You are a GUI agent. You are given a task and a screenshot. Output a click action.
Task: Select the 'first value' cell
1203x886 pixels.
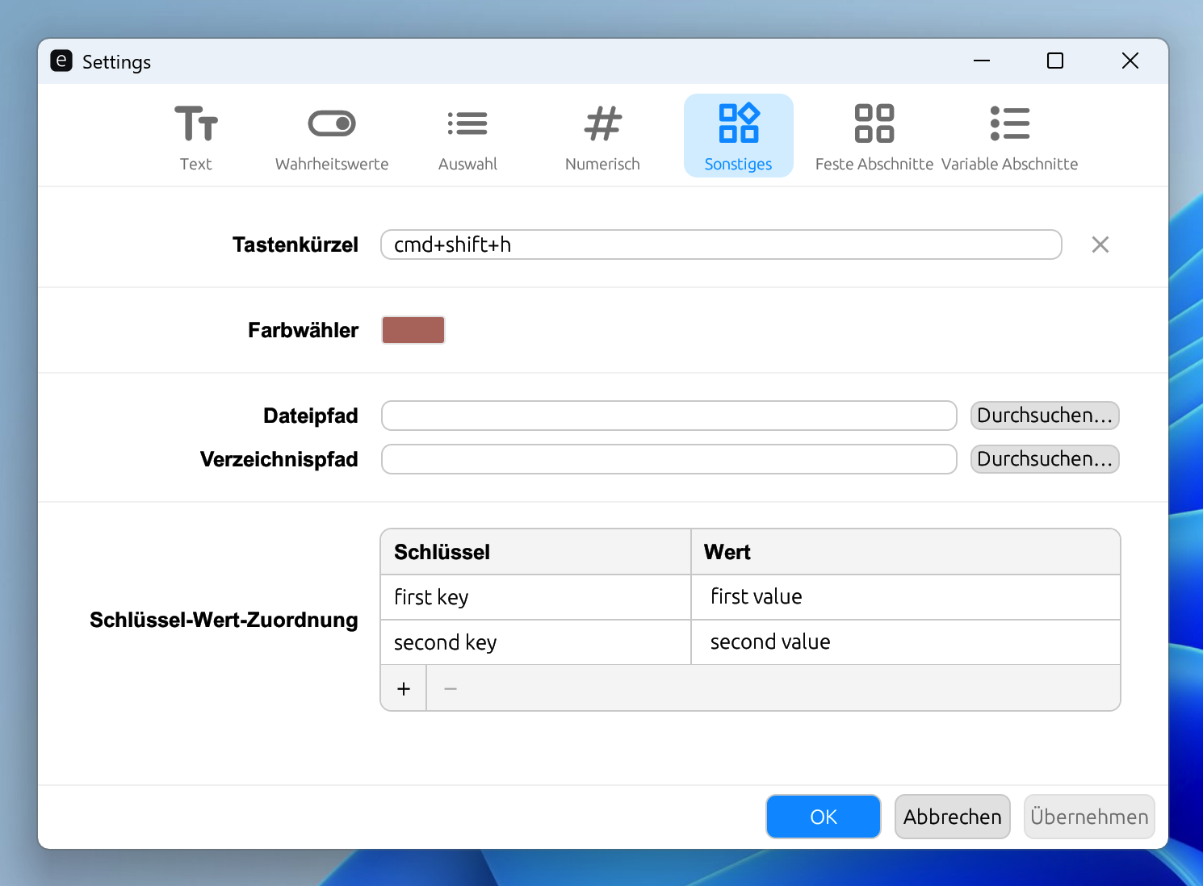[906, 597]
